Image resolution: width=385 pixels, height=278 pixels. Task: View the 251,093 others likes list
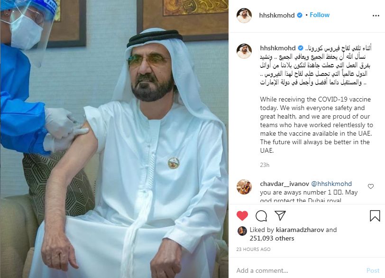[x=272, y=238]
